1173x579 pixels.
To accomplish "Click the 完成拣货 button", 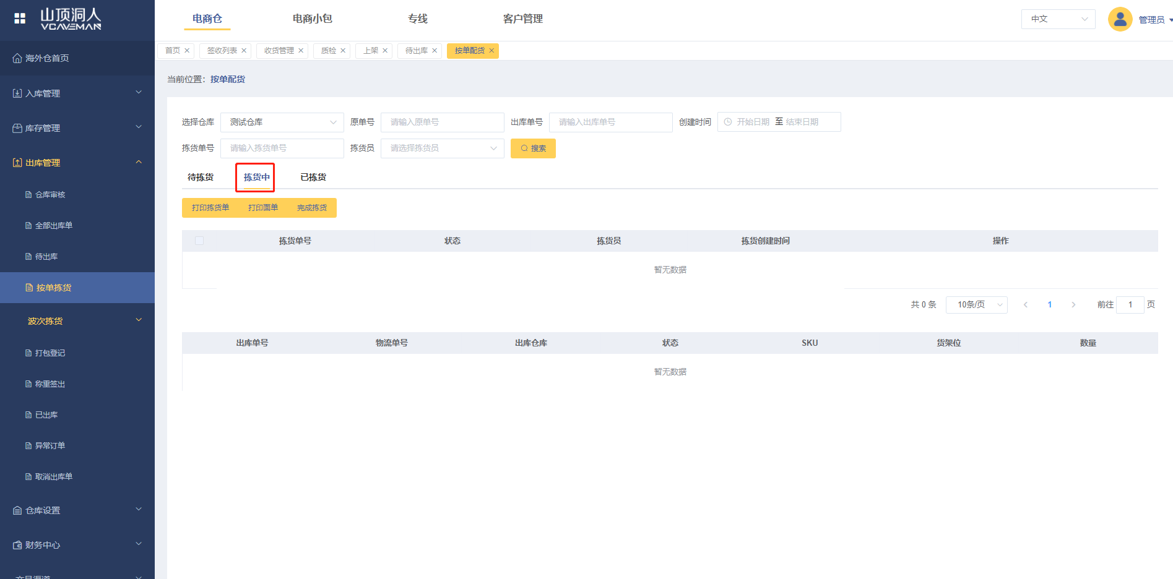I will 312,208.
